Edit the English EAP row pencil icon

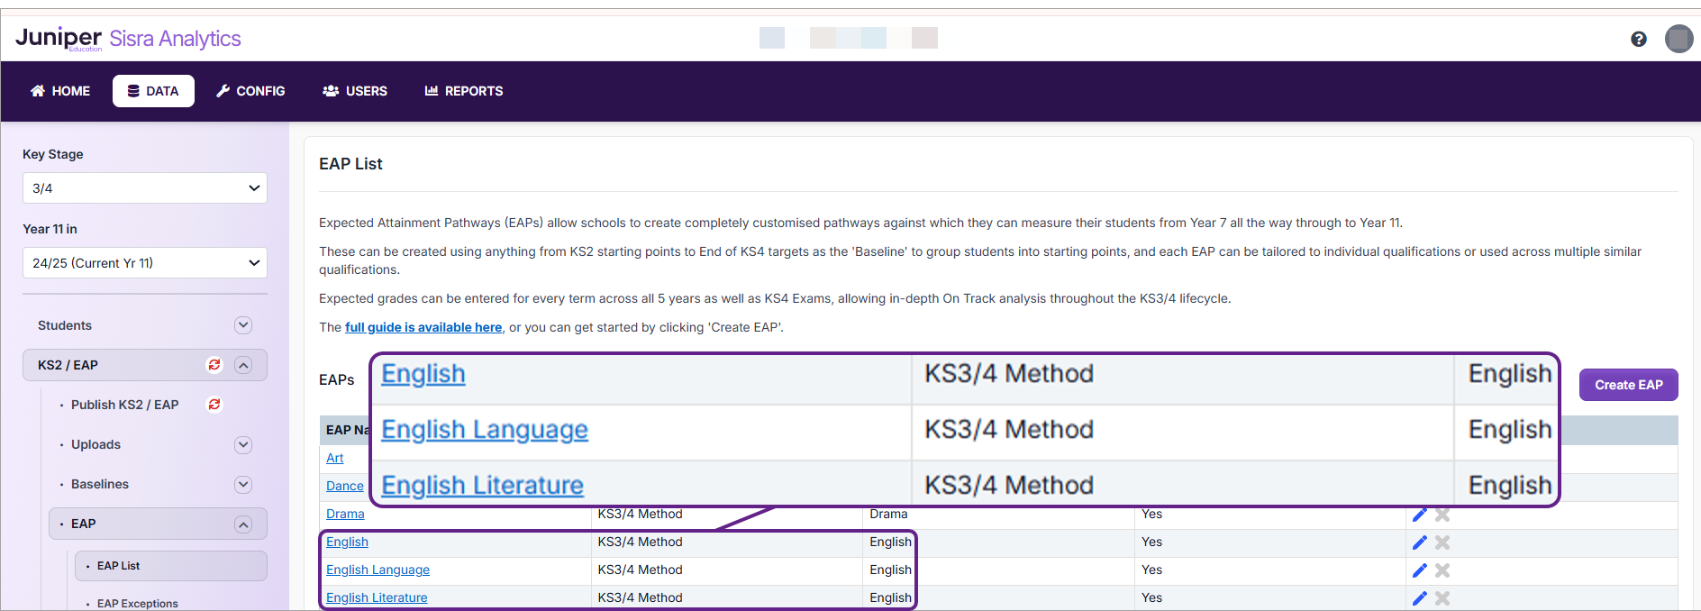(x=1419, y=543)
